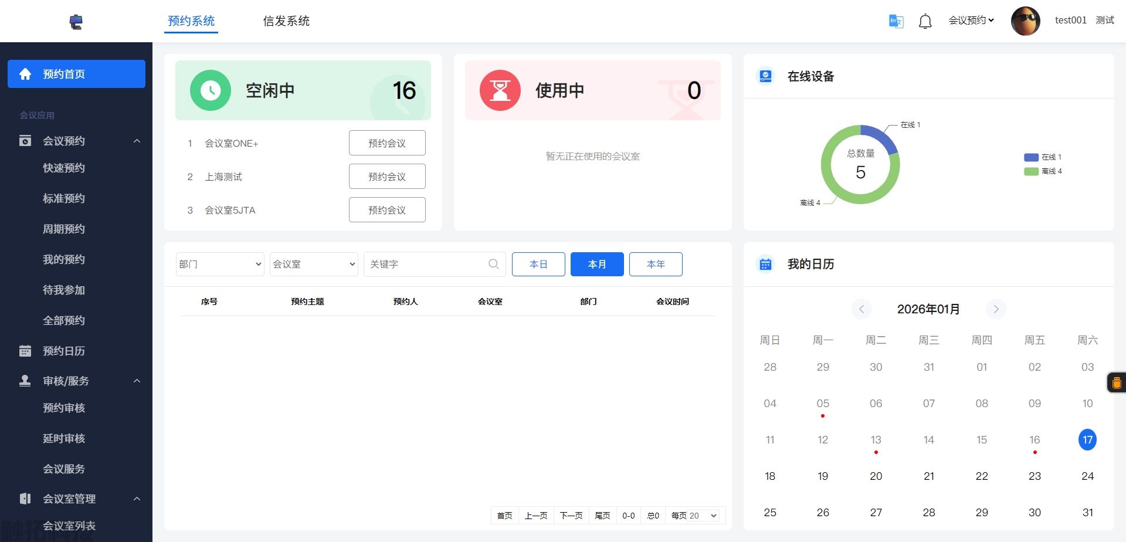This screenshot has width=1126, height=542.
Task: Click the notification bell icon
Action: [925, 21]
